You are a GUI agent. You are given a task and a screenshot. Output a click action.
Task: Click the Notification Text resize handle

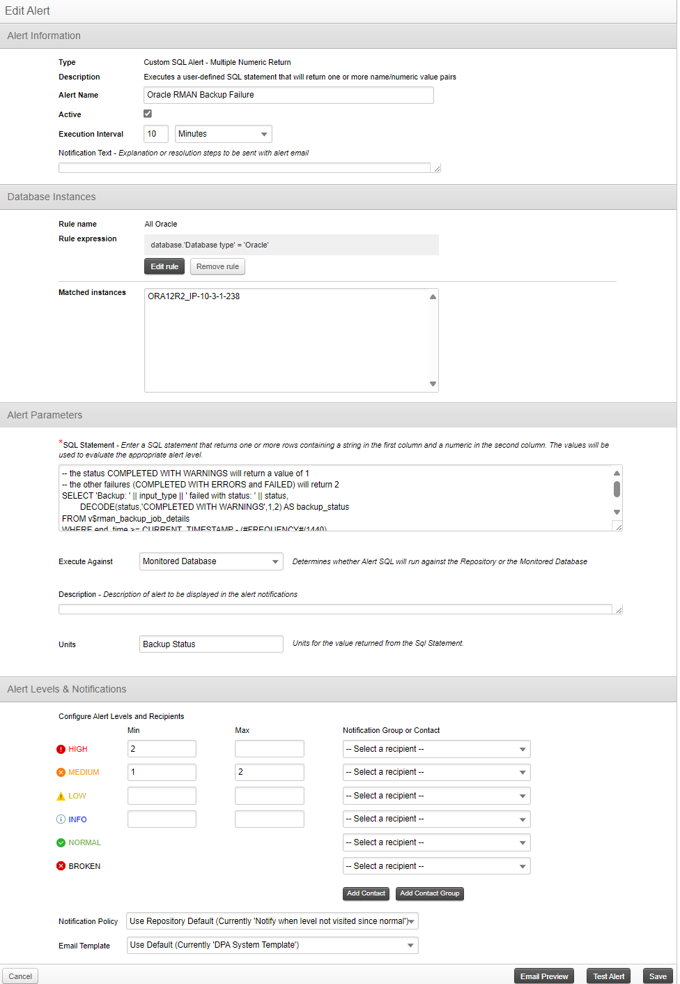coord(437,168)
